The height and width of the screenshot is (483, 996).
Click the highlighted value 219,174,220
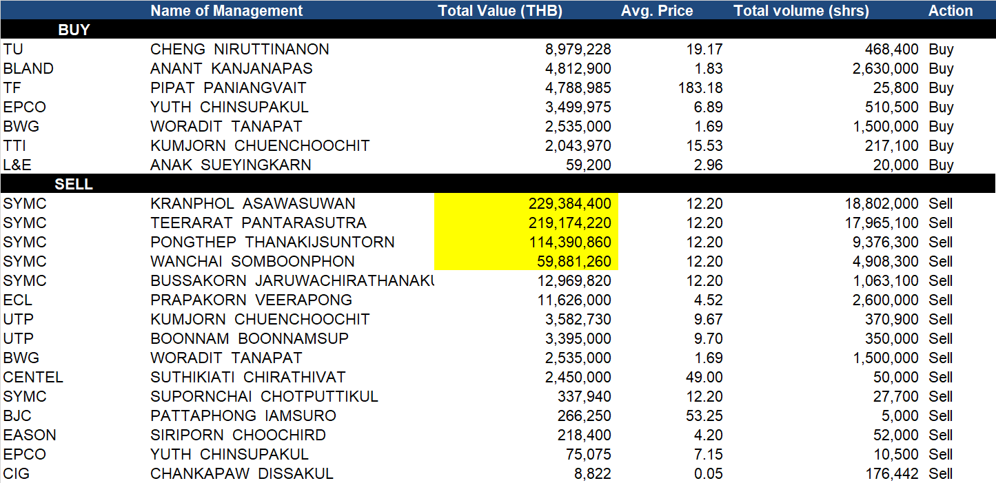pyautogui.click(x=570, y=223)
